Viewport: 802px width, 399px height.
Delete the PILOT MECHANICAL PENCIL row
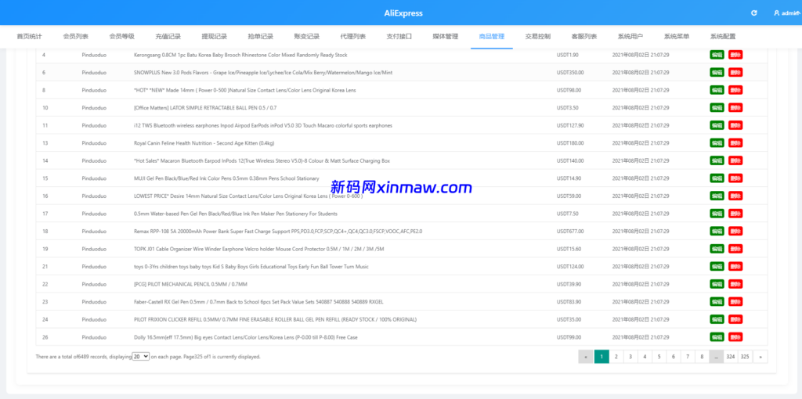click(x=735, y=284)
